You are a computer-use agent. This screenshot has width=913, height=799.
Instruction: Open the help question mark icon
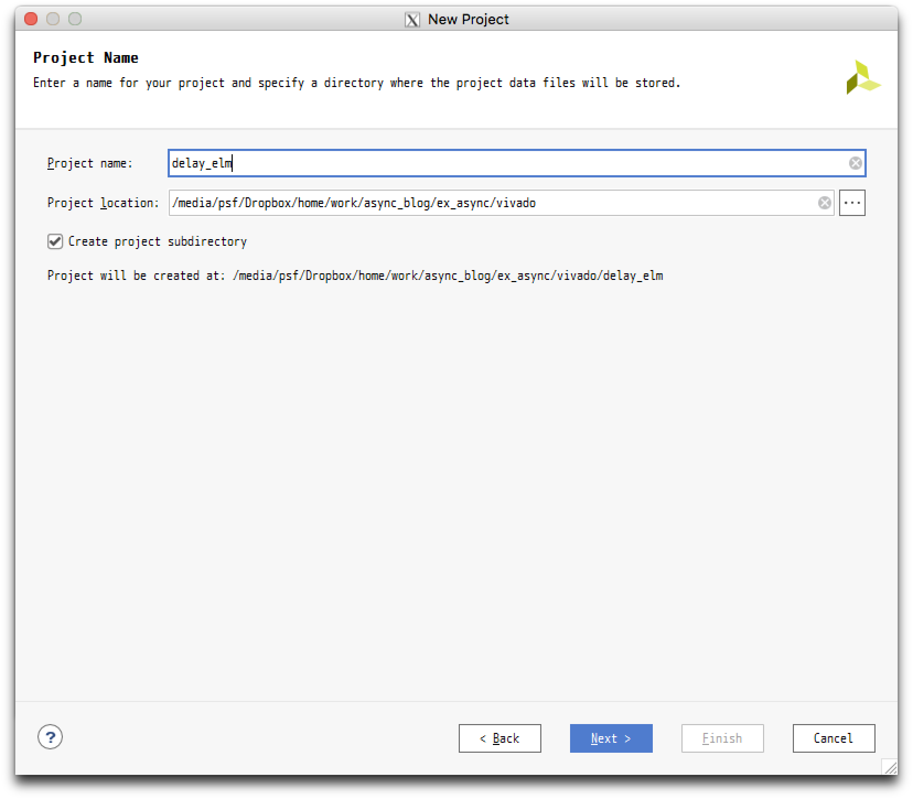(50, 737)
